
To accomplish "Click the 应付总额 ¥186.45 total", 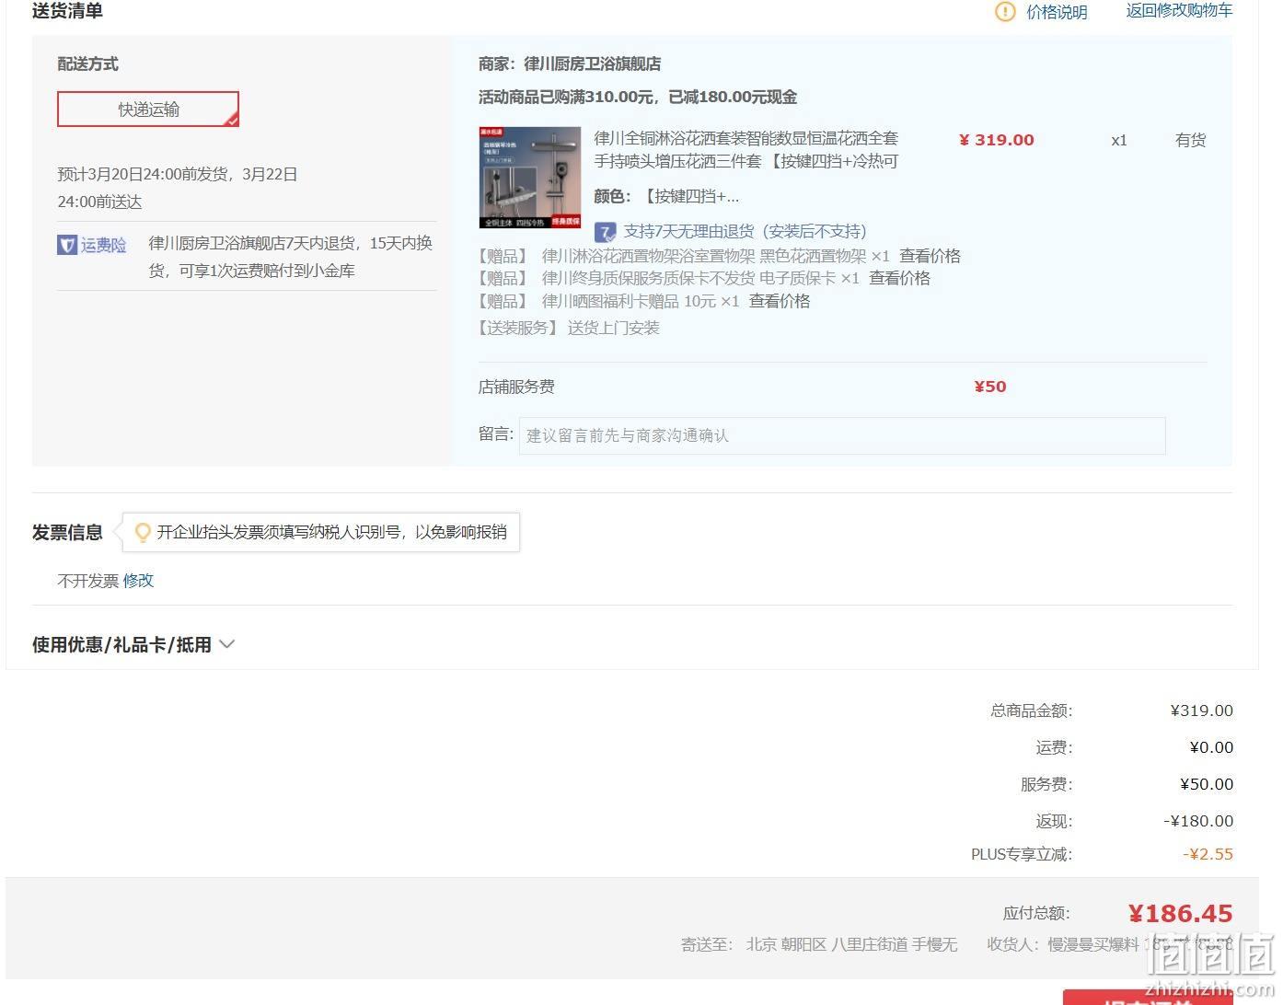I will point(1181,914).
